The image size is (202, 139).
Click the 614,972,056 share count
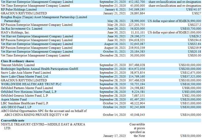click(x=137, y=69)
